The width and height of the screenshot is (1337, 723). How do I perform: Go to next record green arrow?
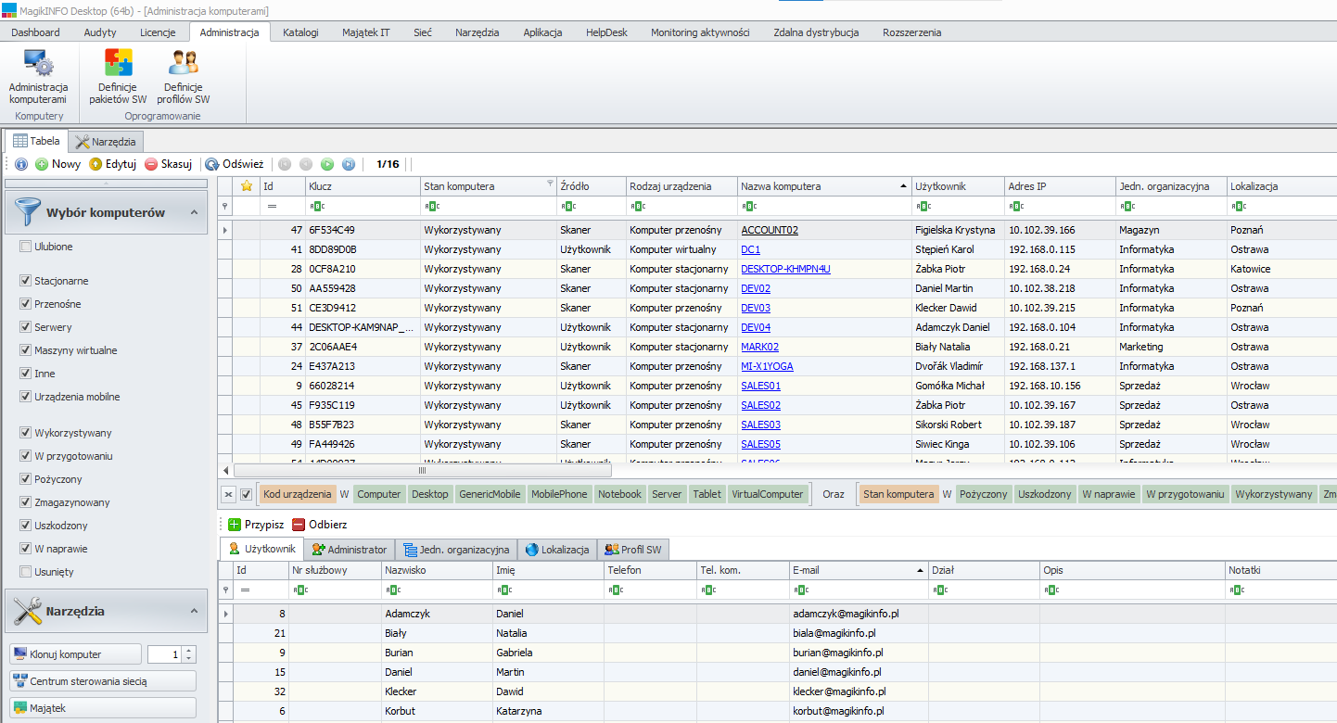pos(327,164)
